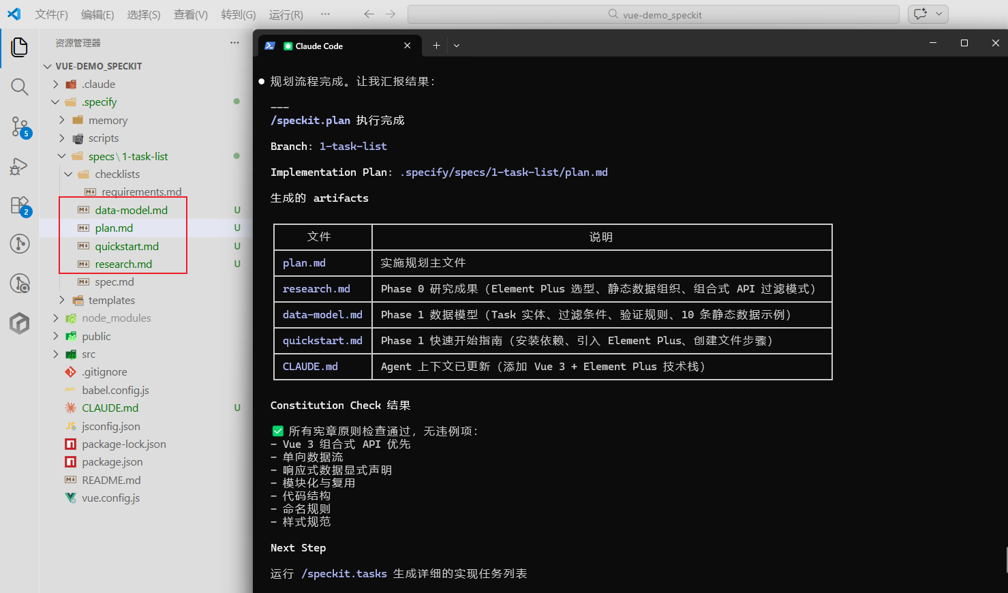This screenshot has width=1008, height=593.
Task: Open the Search view in the activity bar
Action: click(x=20, y=87)
